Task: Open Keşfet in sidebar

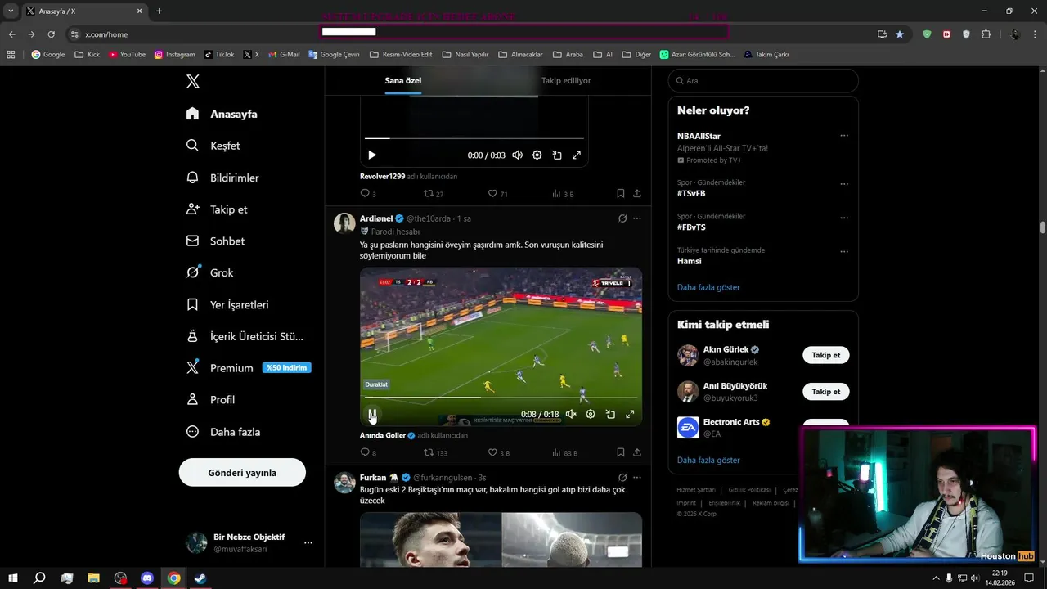Action: [213, 146]
